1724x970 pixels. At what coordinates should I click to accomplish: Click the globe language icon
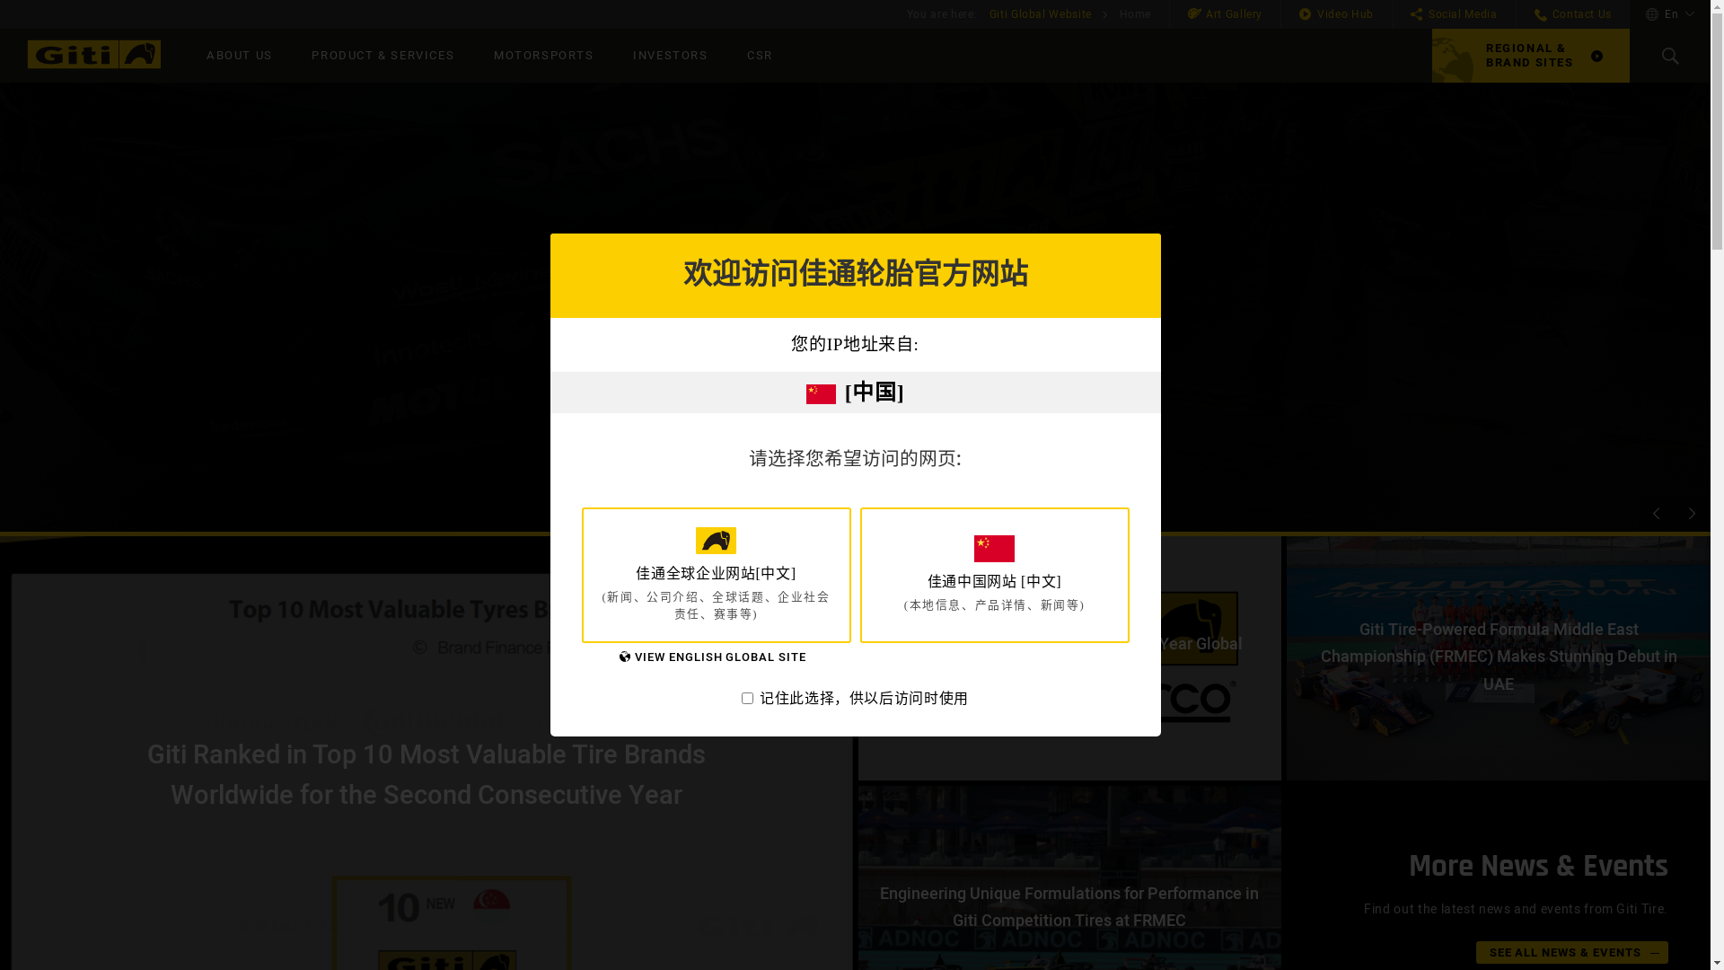click(1652, 14)
